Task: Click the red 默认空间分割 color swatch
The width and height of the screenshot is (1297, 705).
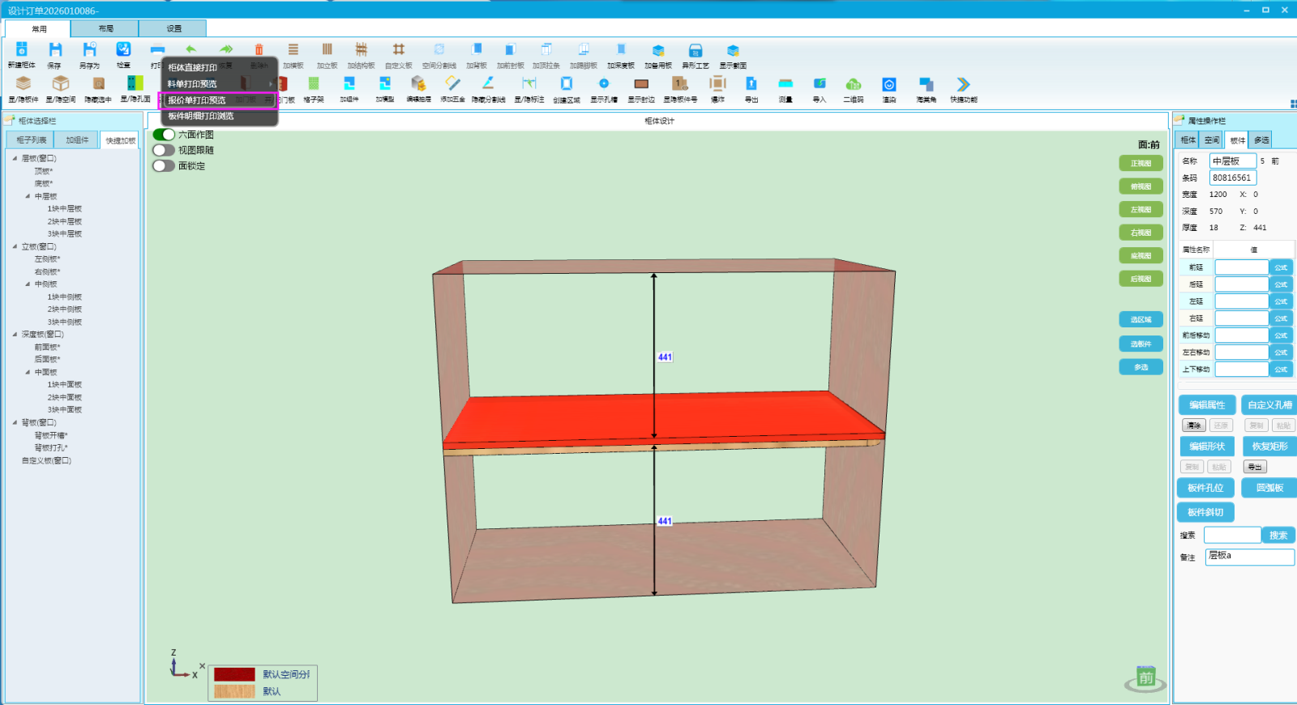Action: click(234, 674)
